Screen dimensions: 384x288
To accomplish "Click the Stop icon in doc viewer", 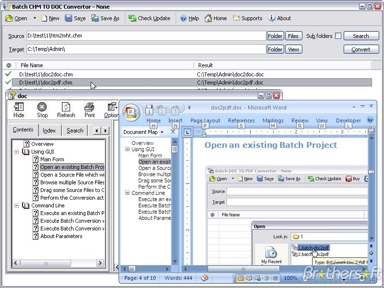I will click(42, 107).
